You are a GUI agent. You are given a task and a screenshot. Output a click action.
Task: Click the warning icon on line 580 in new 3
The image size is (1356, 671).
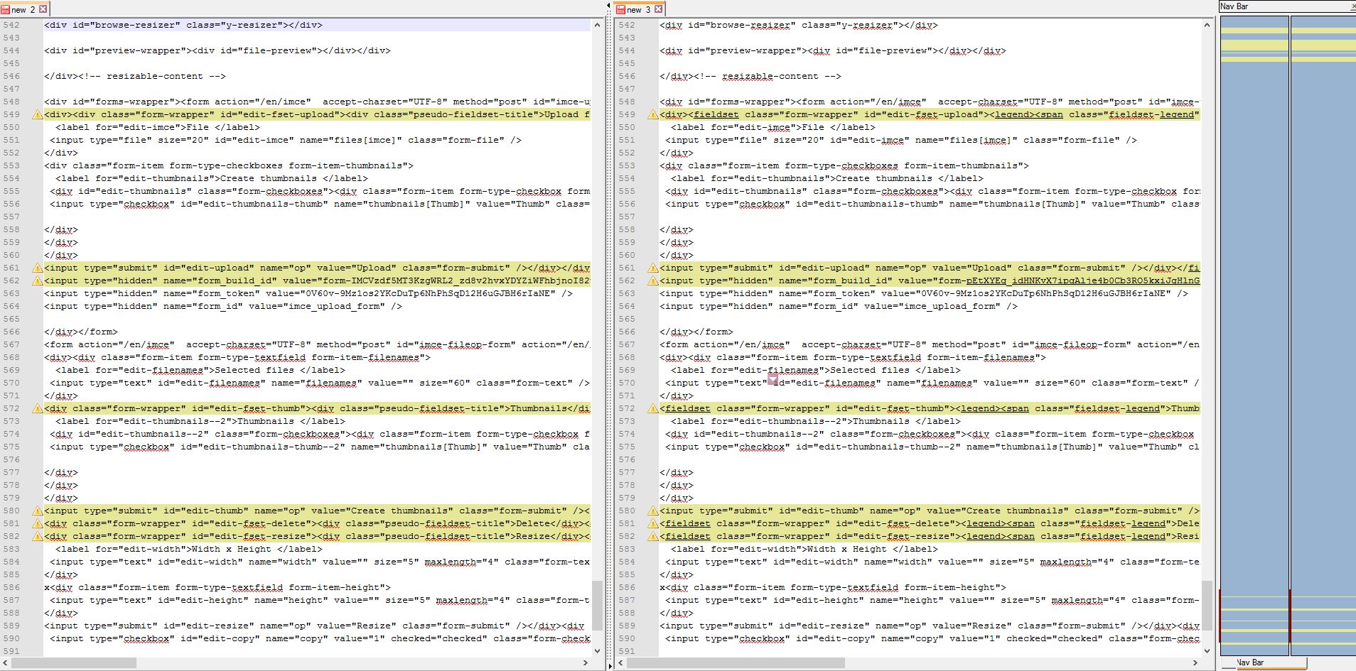pyautogui.click(x=652, y=511)
